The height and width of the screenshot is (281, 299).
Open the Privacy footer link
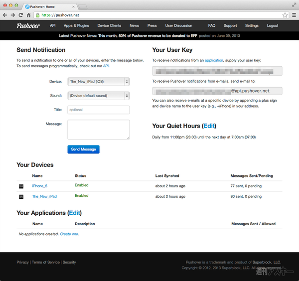point(22,262)
